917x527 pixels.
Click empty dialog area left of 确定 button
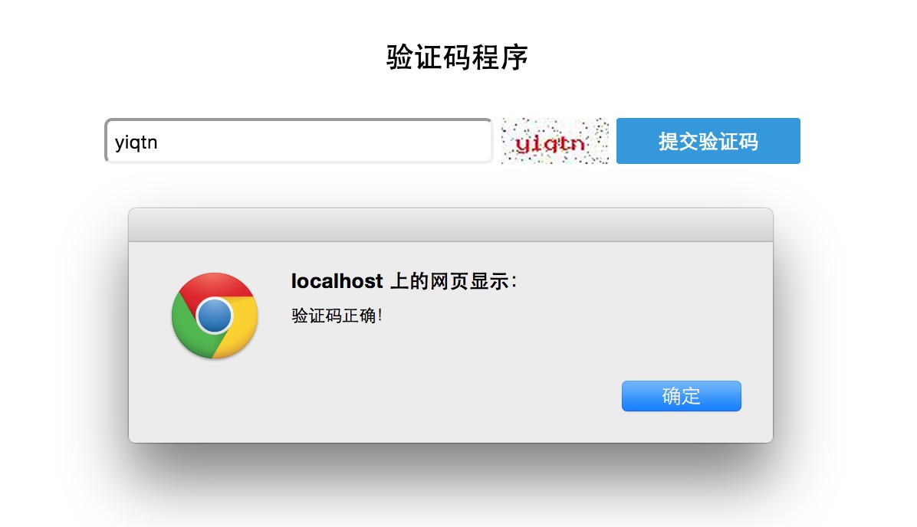tap(456, 396)
